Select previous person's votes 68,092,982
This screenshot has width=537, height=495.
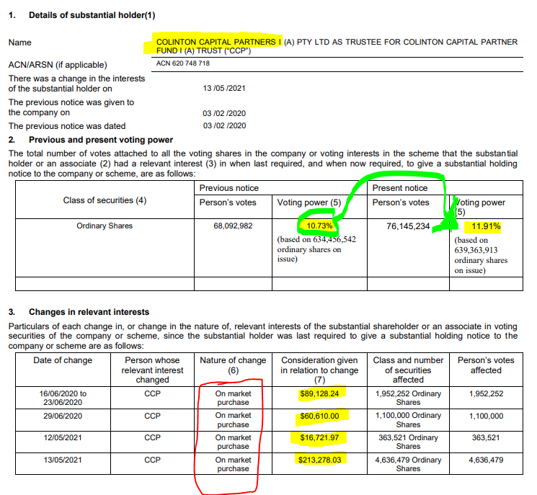[x=233, y=226]
